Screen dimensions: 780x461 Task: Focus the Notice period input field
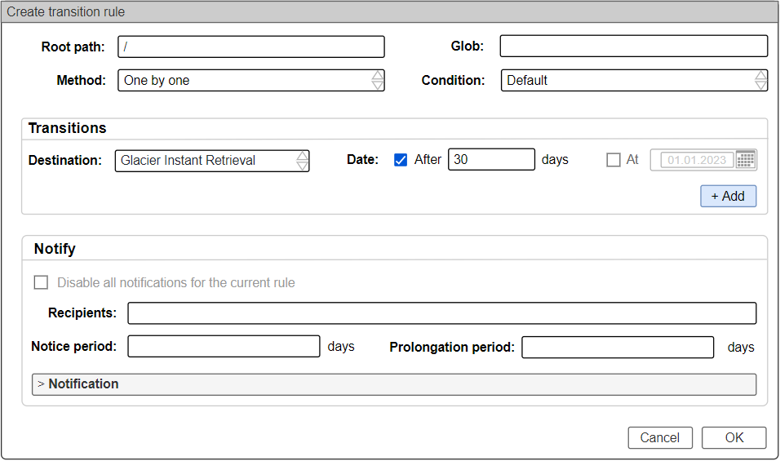[x=224, y=346]
